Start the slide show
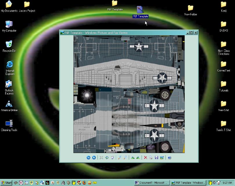This screenshot has height=186, width=235. pyautogui.click(x=112, y=158)
